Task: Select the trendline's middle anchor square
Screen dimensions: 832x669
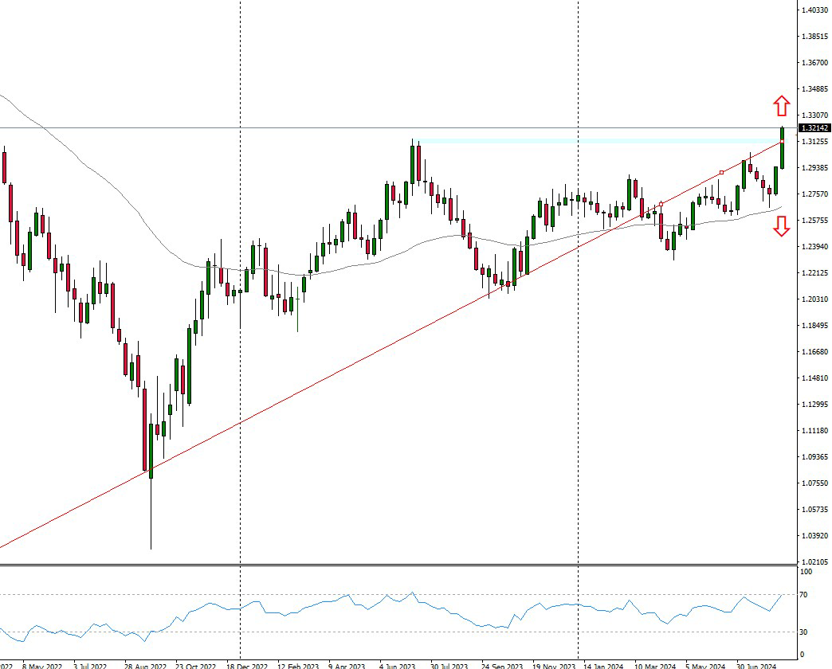Action: [721, 172]
